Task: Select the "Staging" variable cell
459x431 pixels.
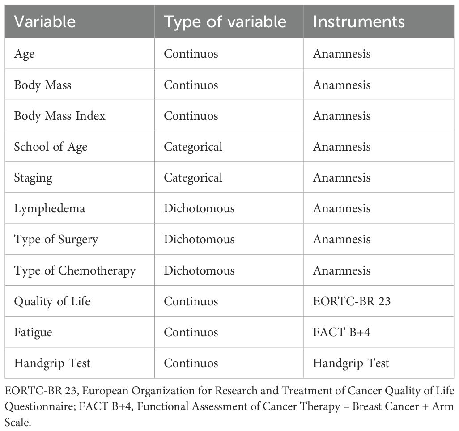Action: pyautogui.click(x=33, y=177)
